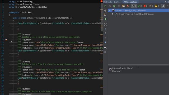Run the selected unit tests
The height and width of the screenshot is (95, 169).
point(105,6)
